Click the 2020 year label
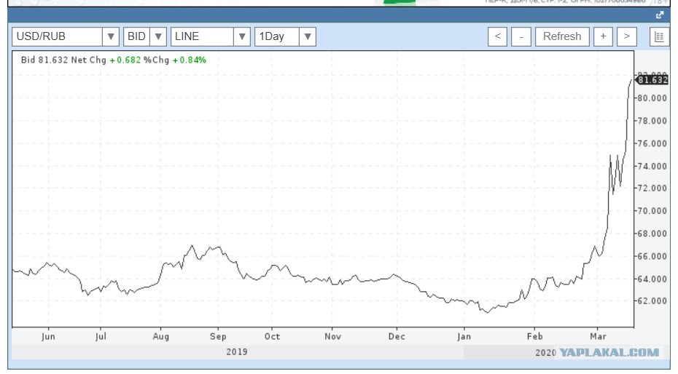This screenshot has height=374, width=678. tap(546, 353)
